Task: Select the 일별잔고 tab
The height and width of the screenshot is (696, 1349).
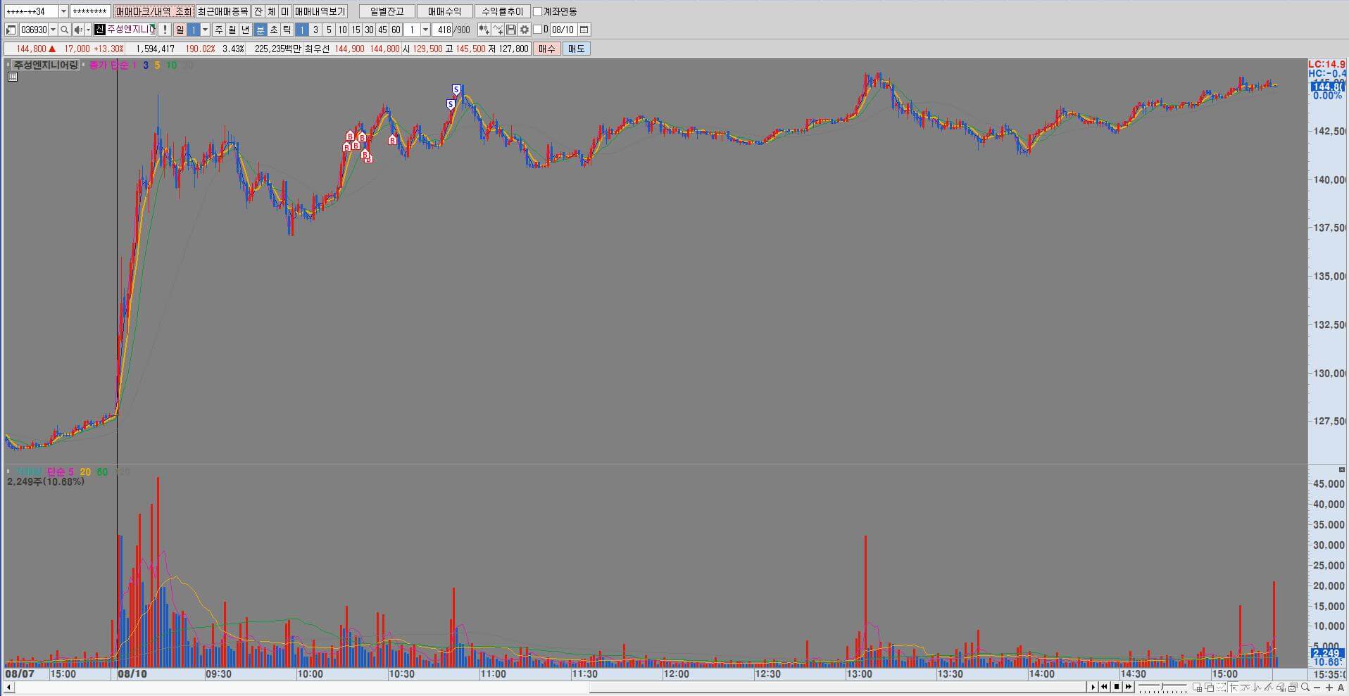Action: [x=387, y=12]
